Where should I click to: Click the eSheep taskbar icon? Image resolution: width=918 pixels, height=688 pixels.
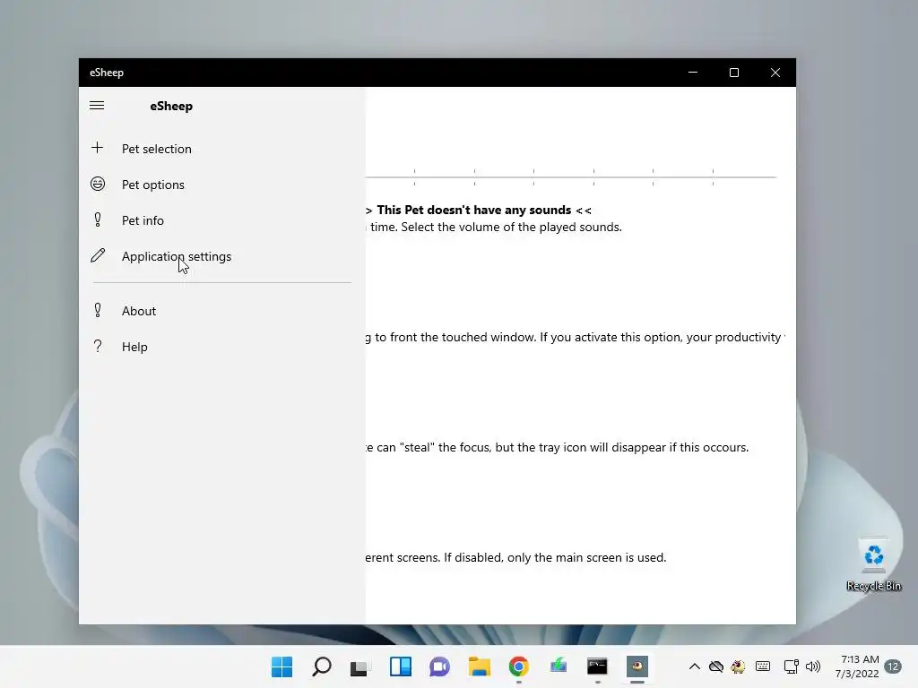click(x=637, y=666)
